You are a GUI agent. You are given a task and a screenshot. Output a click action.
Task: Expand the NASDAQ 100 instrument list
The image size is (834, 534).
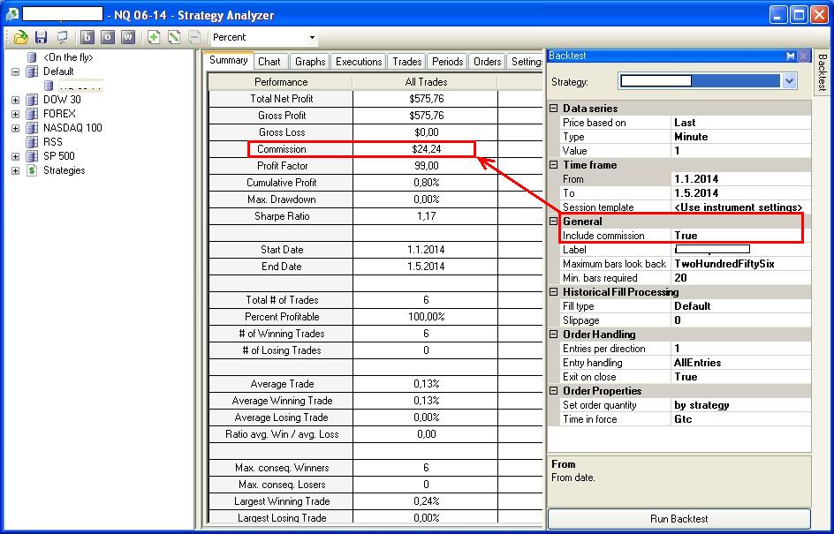pos(15,128)
